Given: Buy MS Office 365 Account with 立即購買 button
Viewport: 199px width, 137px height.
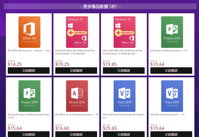Looking at the screenshot, I should pyautogui.click(x=29, y=71).
